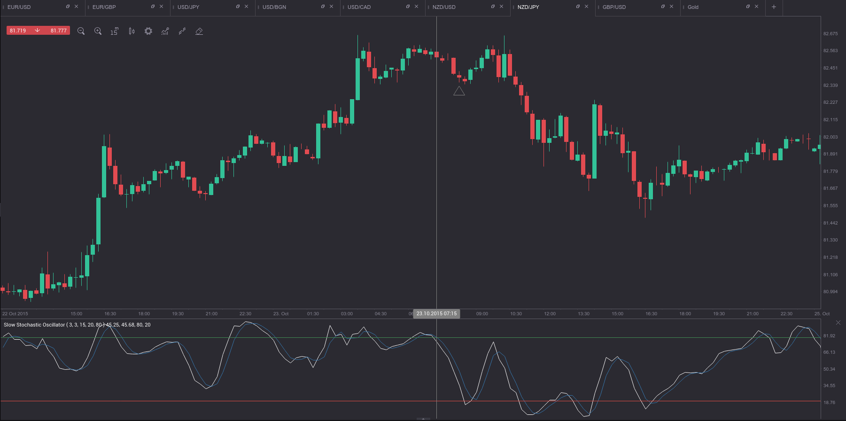Close the GBP/USD tab
This screenshot has height=421, width=846.
671,7
